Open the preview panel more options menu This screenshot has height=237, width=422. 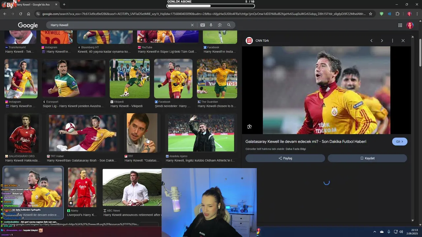point(392,40)
